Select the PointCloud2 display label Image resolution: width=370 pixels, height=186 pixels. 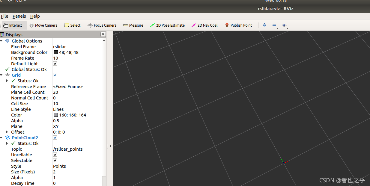tap(25, 137)
